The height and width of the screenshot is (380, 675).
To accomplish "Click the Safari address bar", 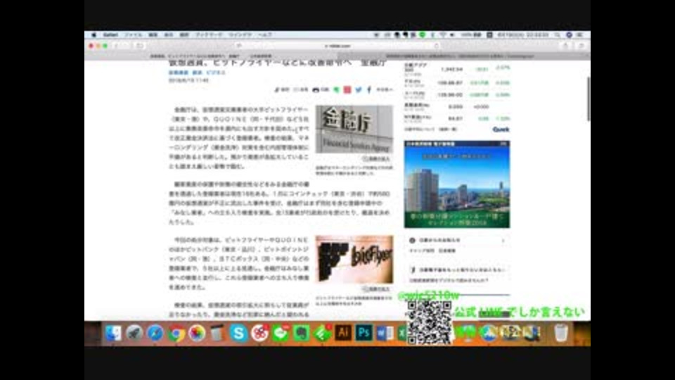I will click(x=337, y=46).
